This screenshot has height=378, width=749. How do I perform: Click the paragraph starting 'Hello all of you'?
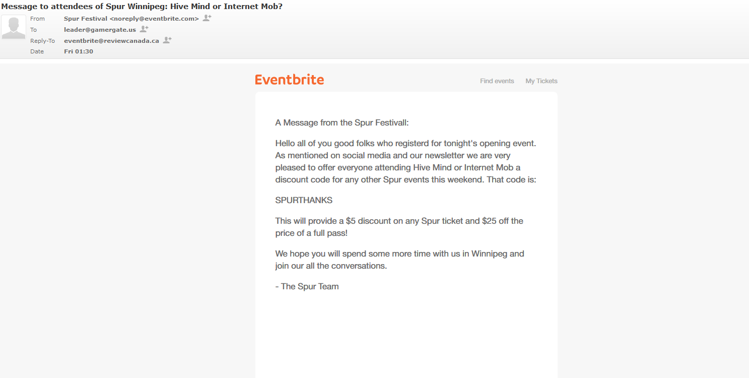coord(406,161)
